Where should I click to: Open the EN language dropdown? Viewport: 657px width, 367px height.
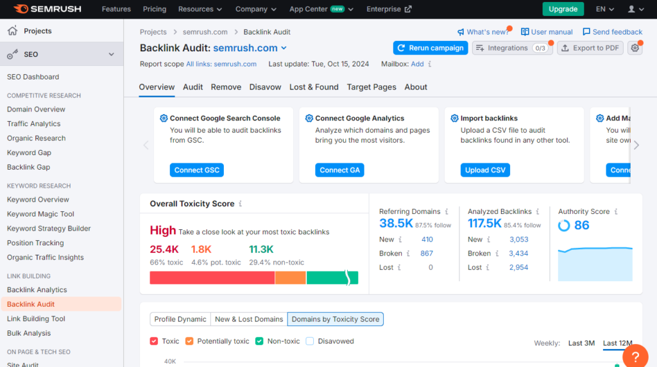(x=604, y=9)
